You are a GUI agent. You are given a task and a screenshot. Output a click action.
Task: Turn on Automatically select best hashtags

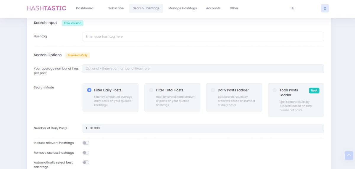point(86,162)
